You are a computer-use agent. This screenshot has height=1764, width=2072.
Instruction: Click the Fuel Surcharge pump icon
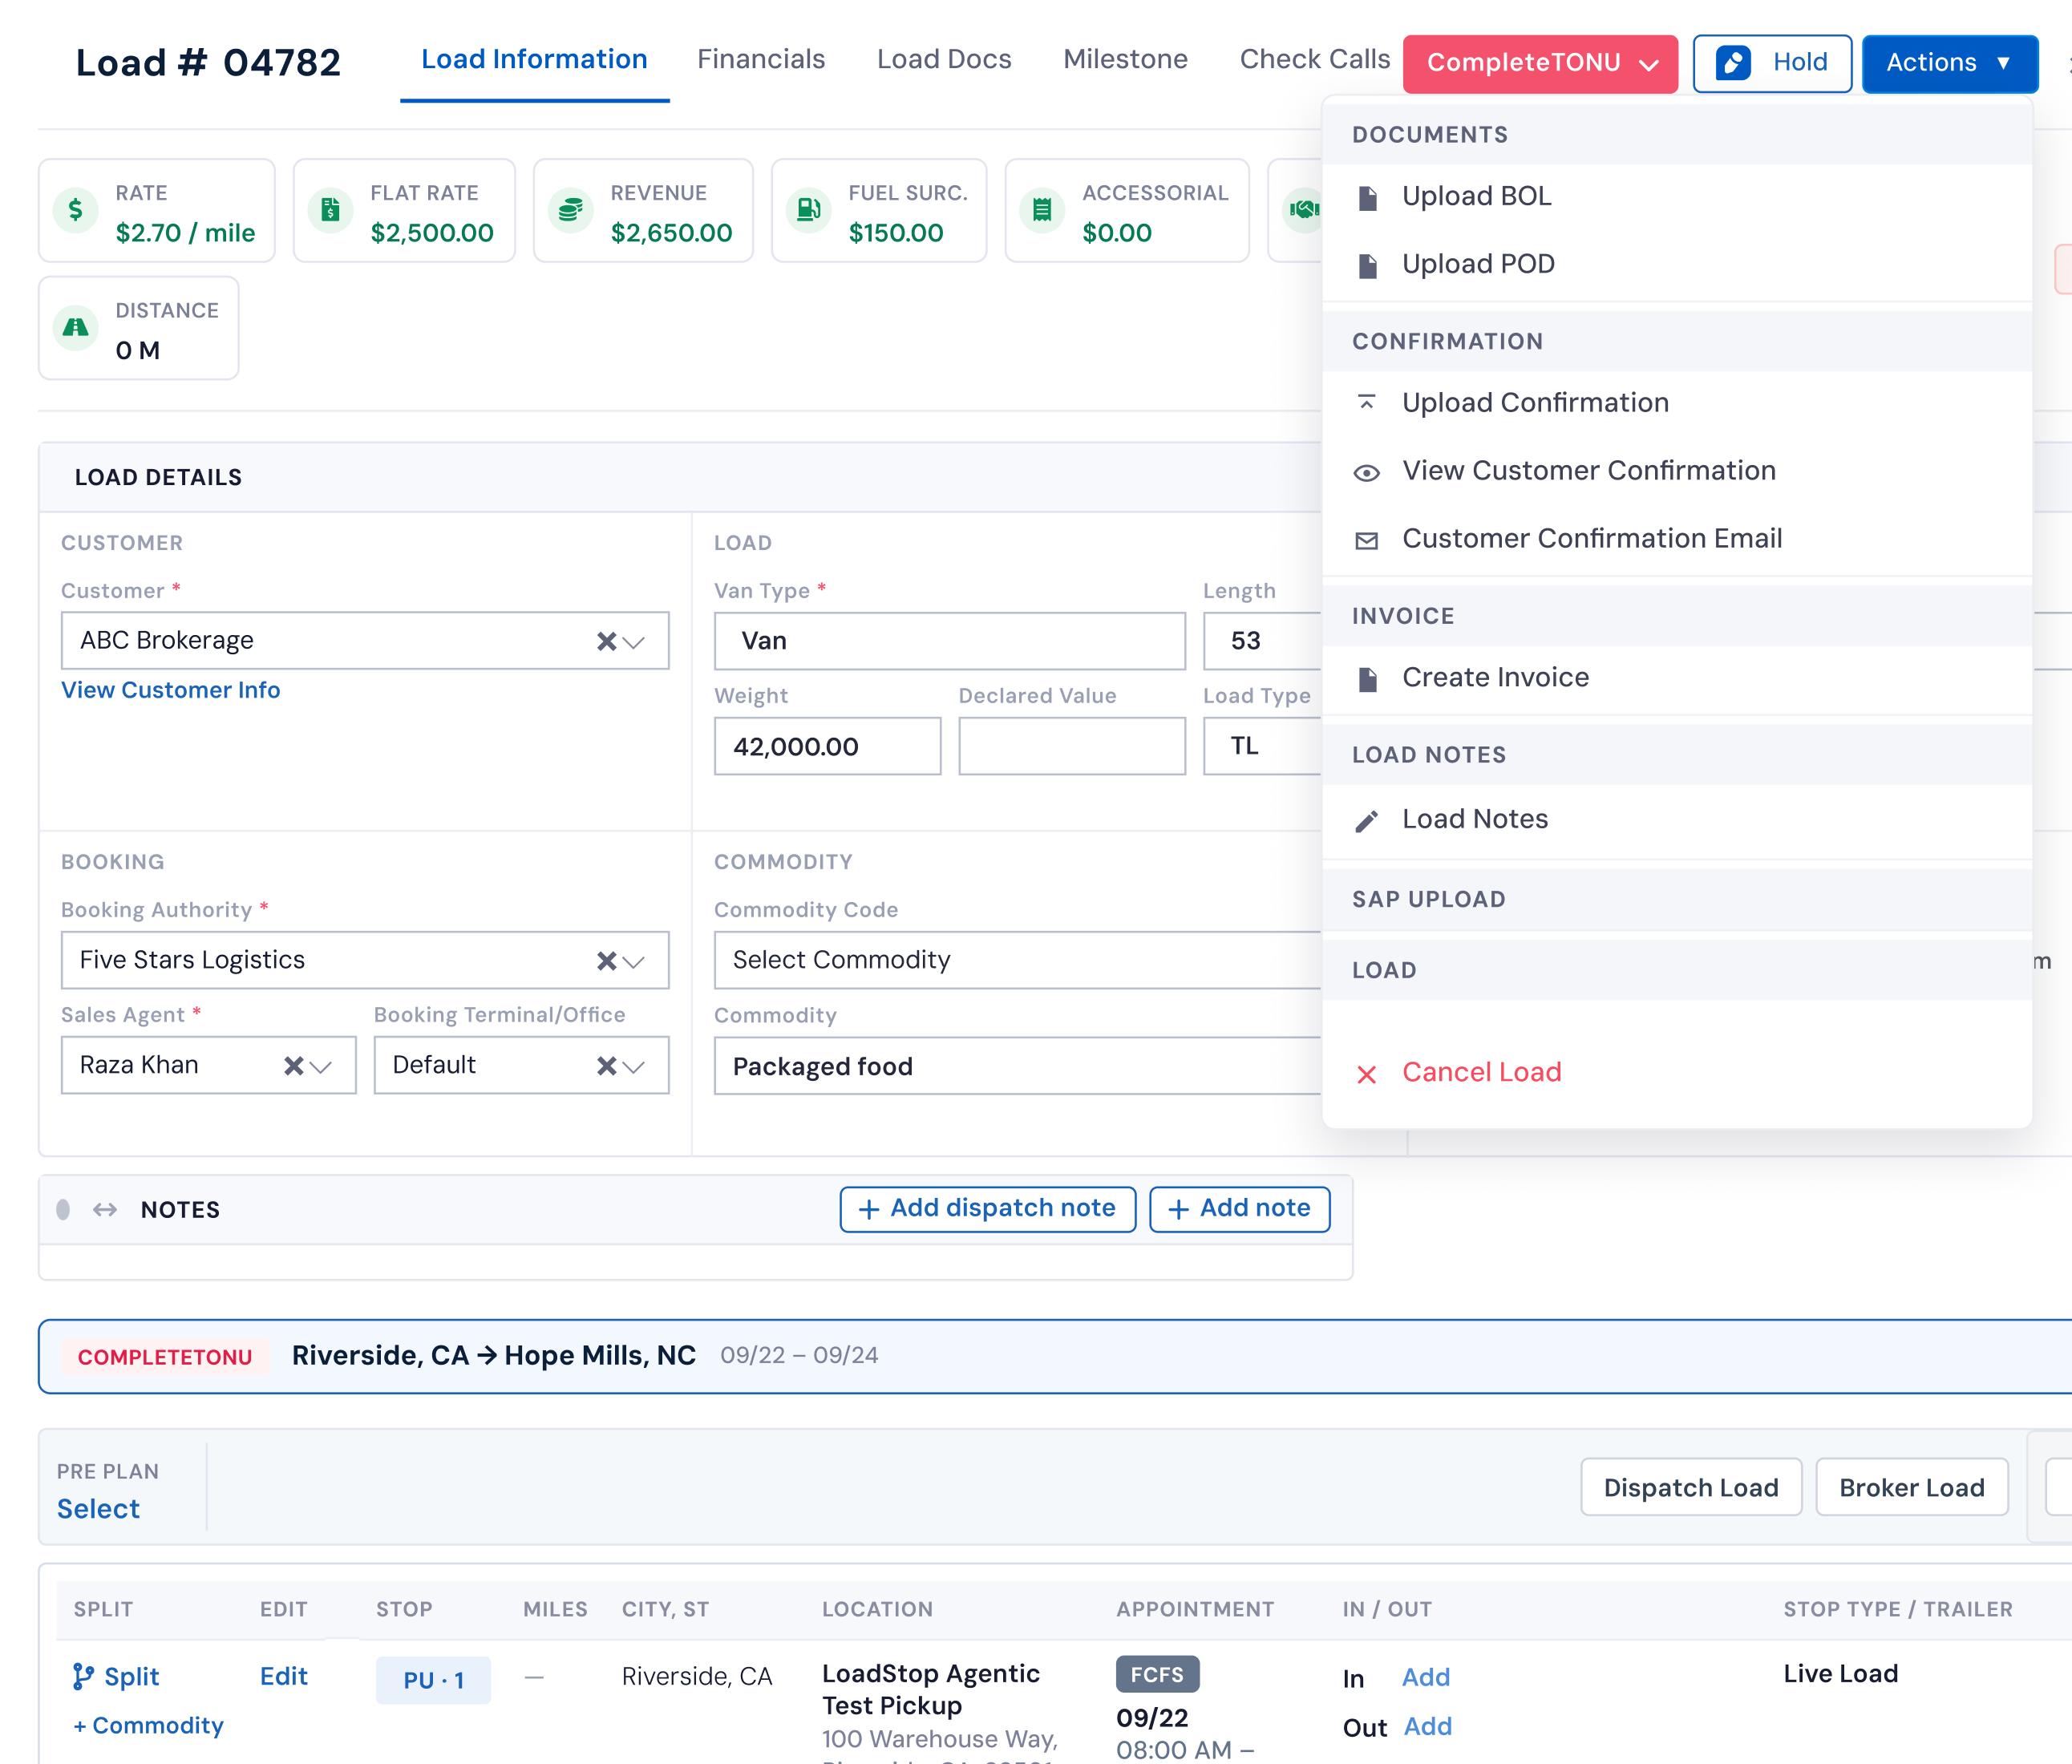pos(808,210)
